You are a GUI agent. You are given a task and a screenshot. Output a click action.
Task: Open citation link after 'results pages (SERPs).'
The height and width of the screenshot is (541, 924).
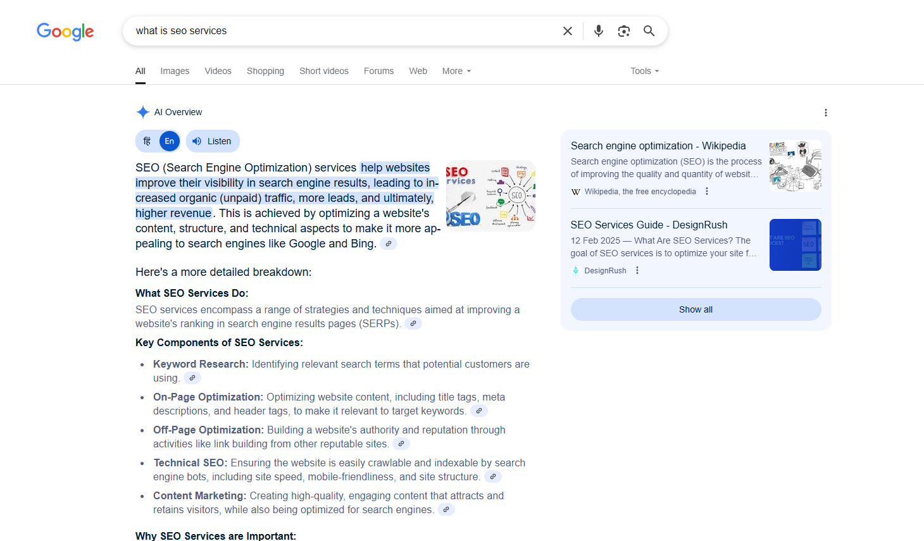(413, 323)
